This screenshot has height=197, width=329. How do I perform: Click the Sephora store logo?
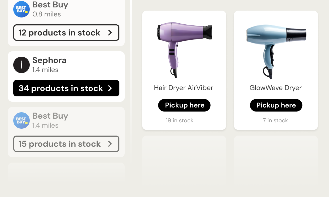21,65
